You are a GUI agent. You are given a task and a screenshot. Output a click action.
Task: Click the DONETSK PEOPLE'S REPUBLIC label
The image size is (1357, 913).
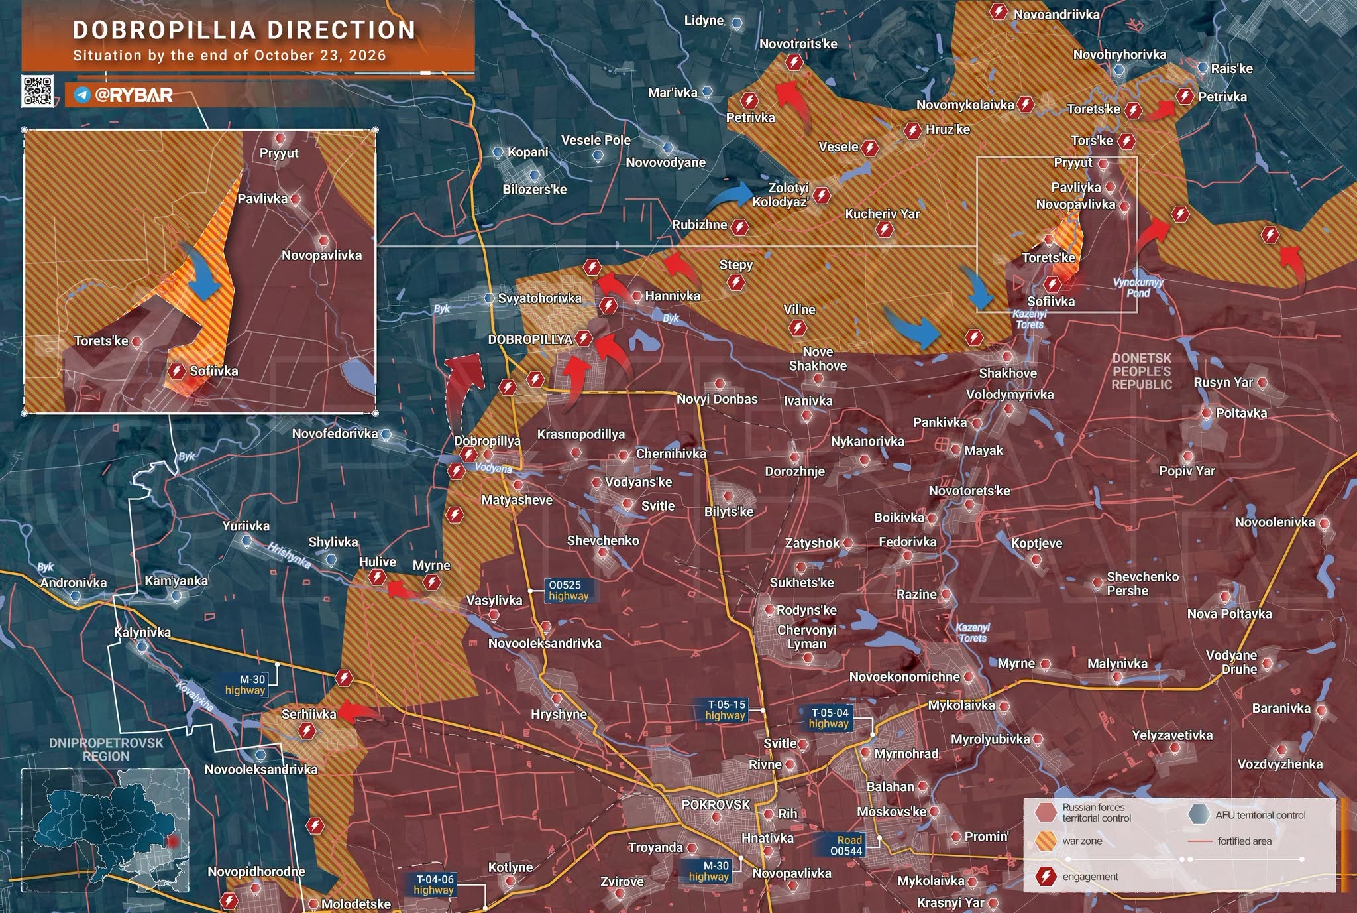click(x=1142, y=371)
